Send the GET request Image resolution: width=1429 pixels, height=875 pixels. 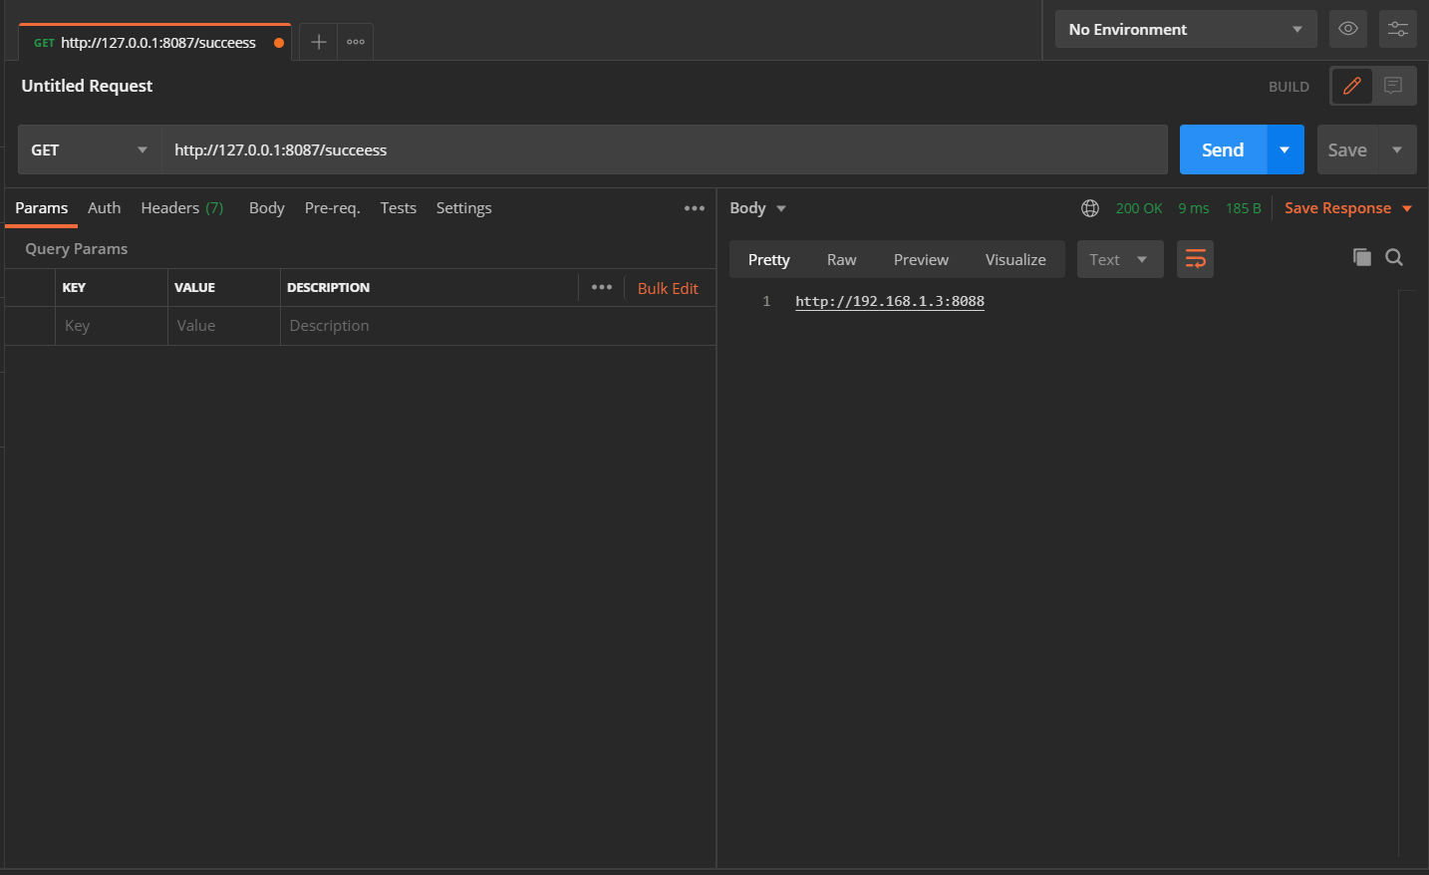click(1223, 149)
